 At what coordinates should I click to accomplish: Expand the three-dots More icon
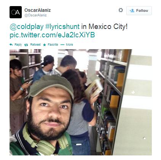(63, 45)
